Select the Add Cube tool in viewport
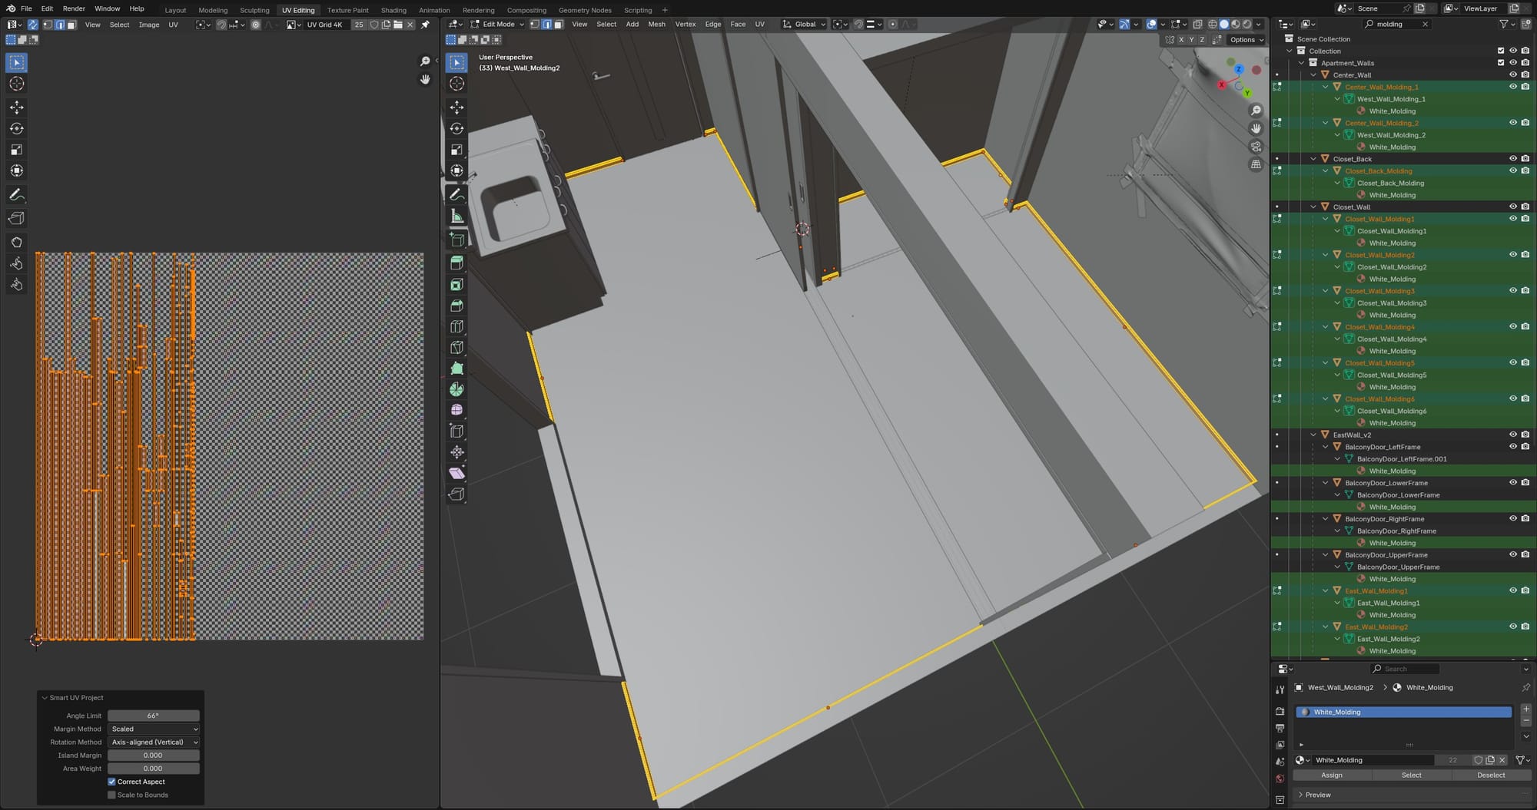Viewport: 1537px width, 810px height. [x=456, y=240]
